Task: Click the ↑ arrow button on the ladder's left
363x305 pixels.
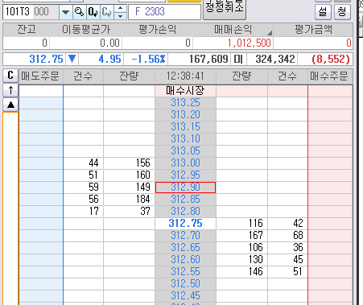Action: (10, 90)
